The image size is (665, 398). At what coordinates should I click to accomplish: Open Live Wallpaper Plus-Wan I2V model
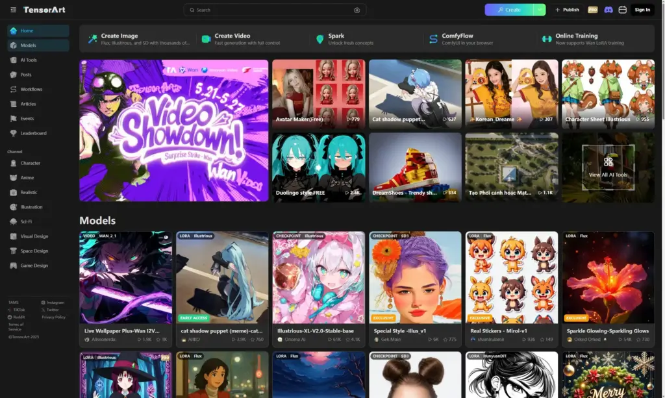[125, 290]
